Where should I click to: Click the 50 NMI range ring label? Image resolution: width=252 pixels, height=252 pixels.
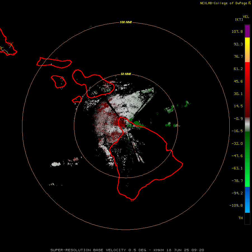[126, 74]
